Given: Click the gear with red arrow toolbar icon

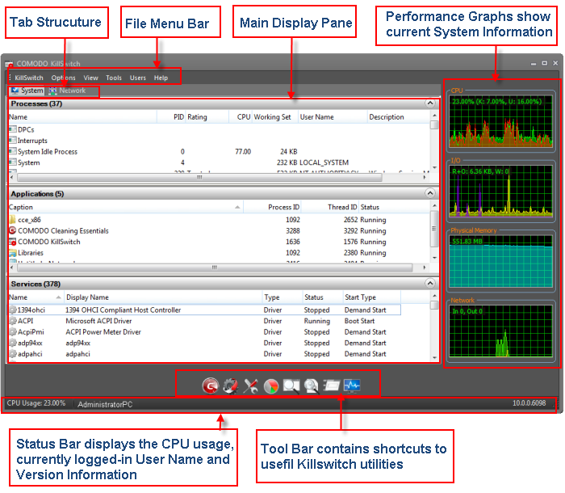Looking at the screenshot, I should point(231,386).
